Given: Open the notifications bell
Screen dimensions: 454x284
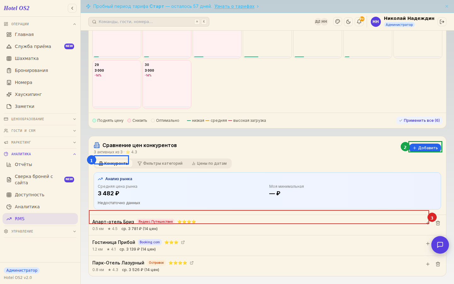Looking at the screenshot, I should click(x=359, y=22).
